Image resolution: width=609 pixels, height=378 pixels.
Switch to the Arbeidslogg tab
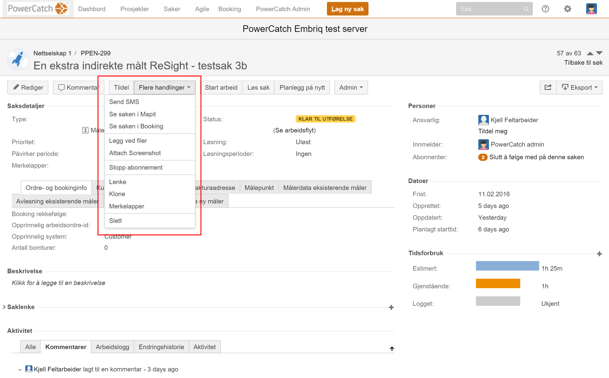[x=112, y=347]
